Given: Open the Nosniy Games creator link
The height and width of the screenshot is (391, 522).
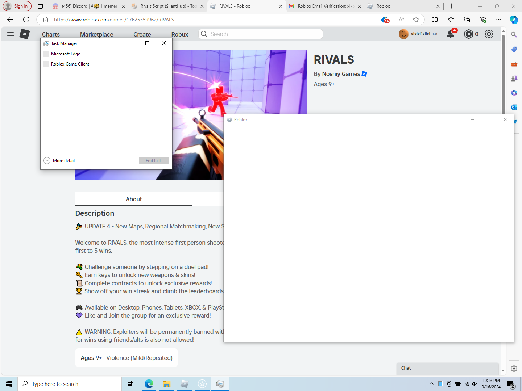Looking at the screenshot, I should pyautogui.click(x=341, y=74).
